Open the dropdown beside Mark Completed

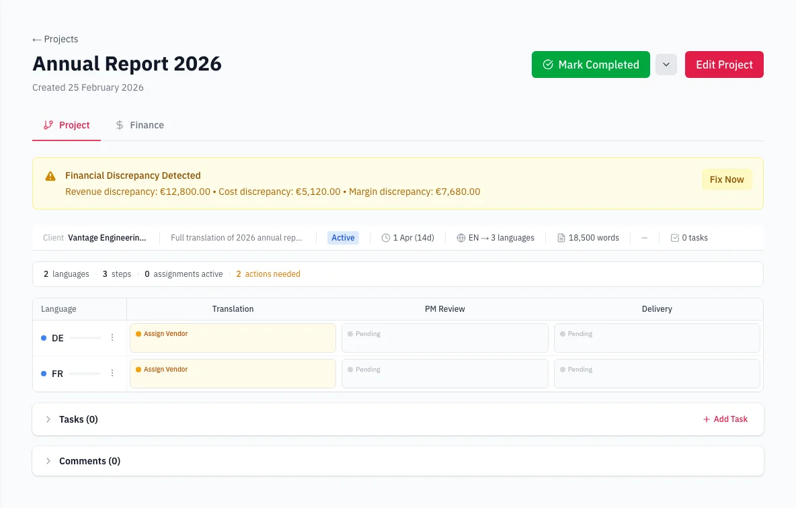666,65
